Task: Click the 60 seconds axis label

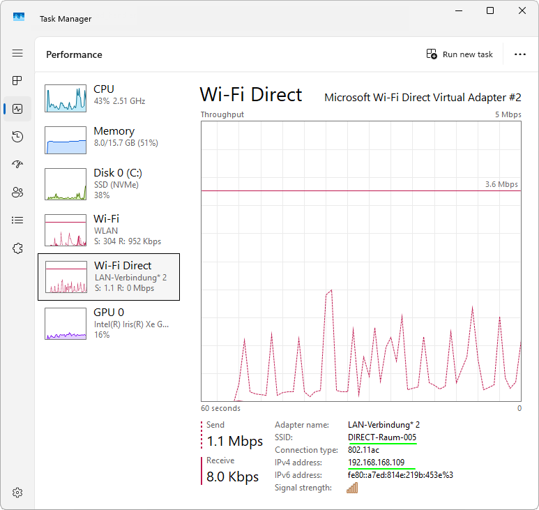Action: coord(220,408)
